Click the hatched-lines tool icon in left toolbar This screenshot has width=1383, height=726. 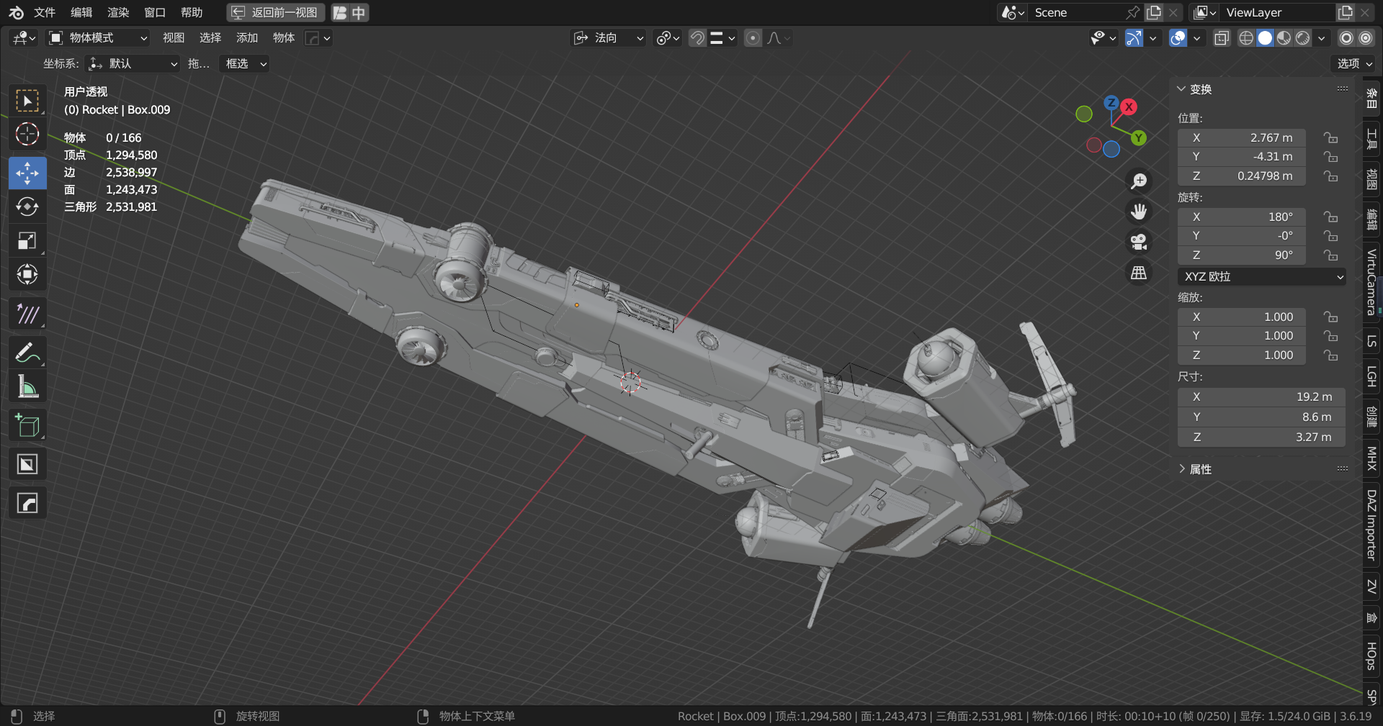27,314
